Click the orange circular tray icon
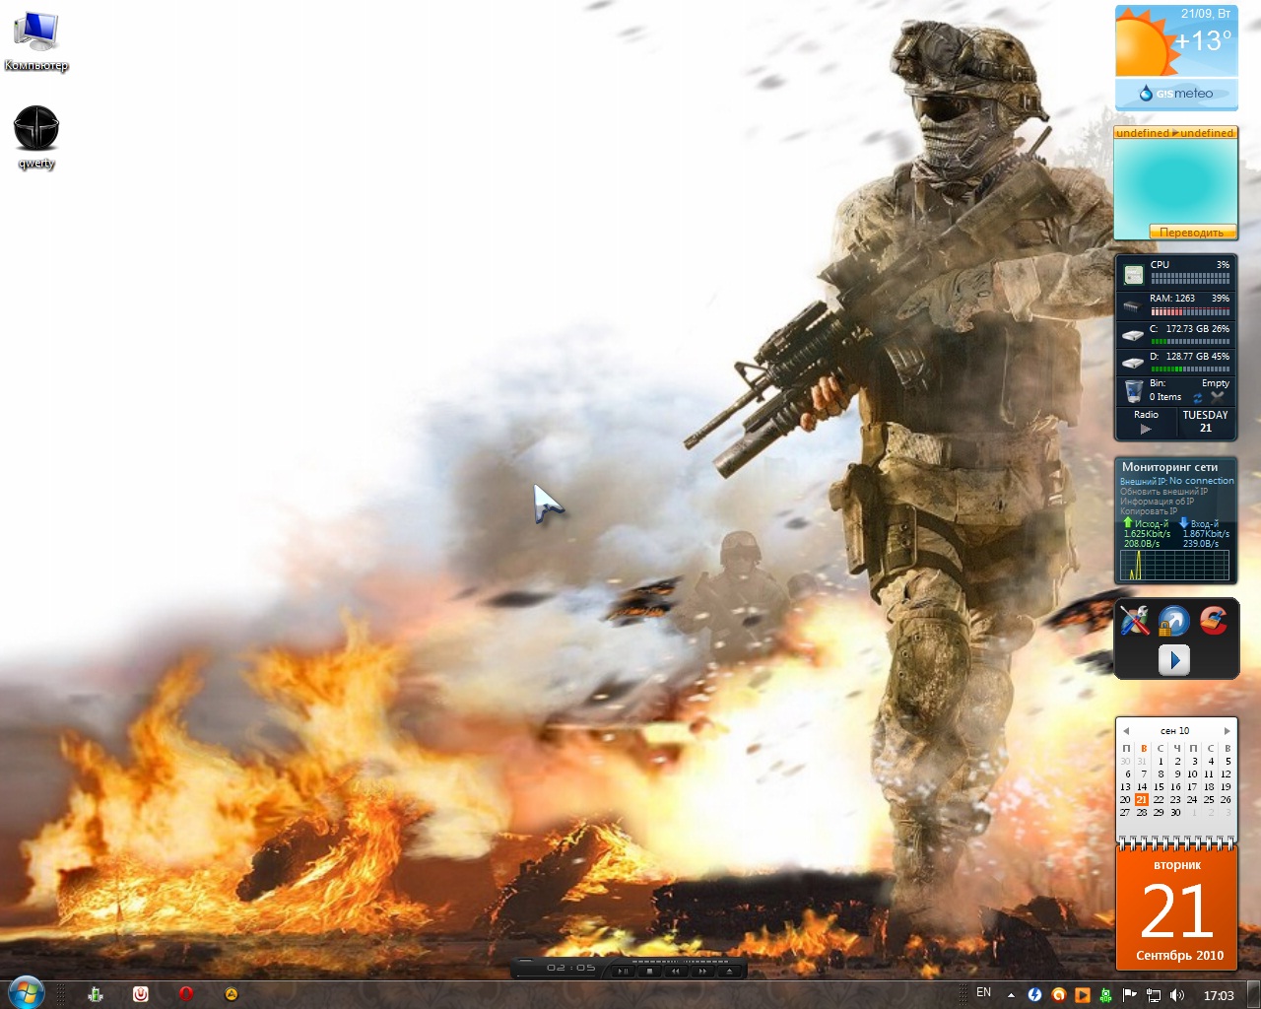This screenshot has height=1009, width=1261. click(x=1058, y=995)
